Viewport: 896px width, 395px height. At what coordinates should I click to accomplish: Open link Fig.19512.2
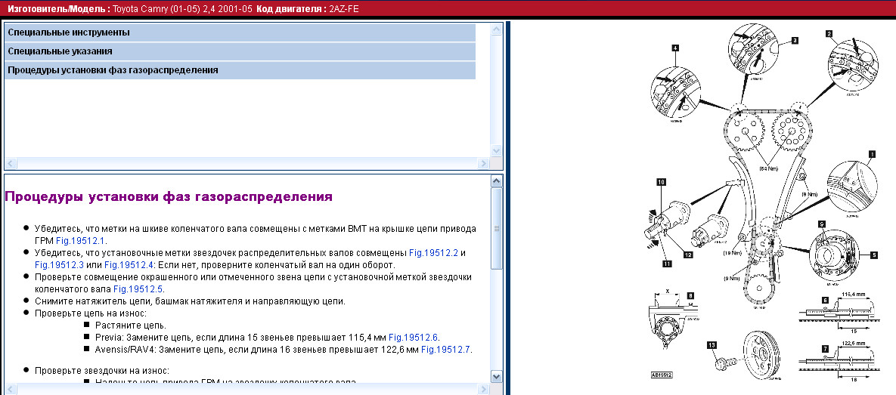tap(434, 253)
